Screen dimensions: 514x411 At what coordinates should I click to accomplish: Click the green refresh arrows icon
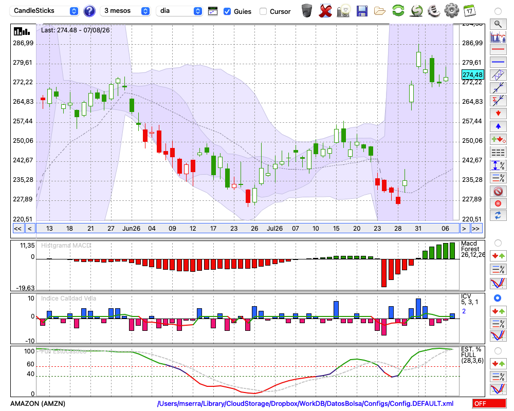[x=398, y=11]
